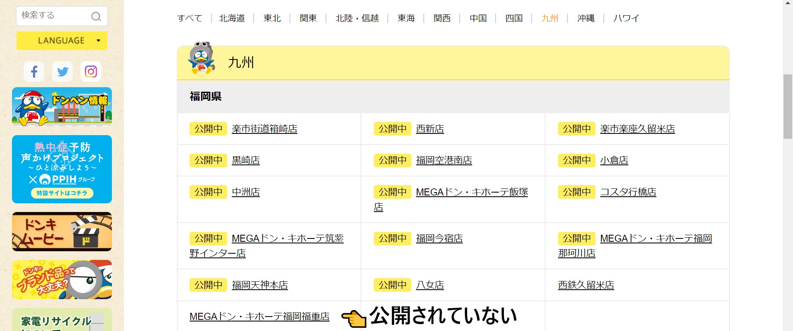This screenshot has width=793, height=331.
Task: Click the Donpen penguin mascot in Kyushu header
Action: [202, 58]
